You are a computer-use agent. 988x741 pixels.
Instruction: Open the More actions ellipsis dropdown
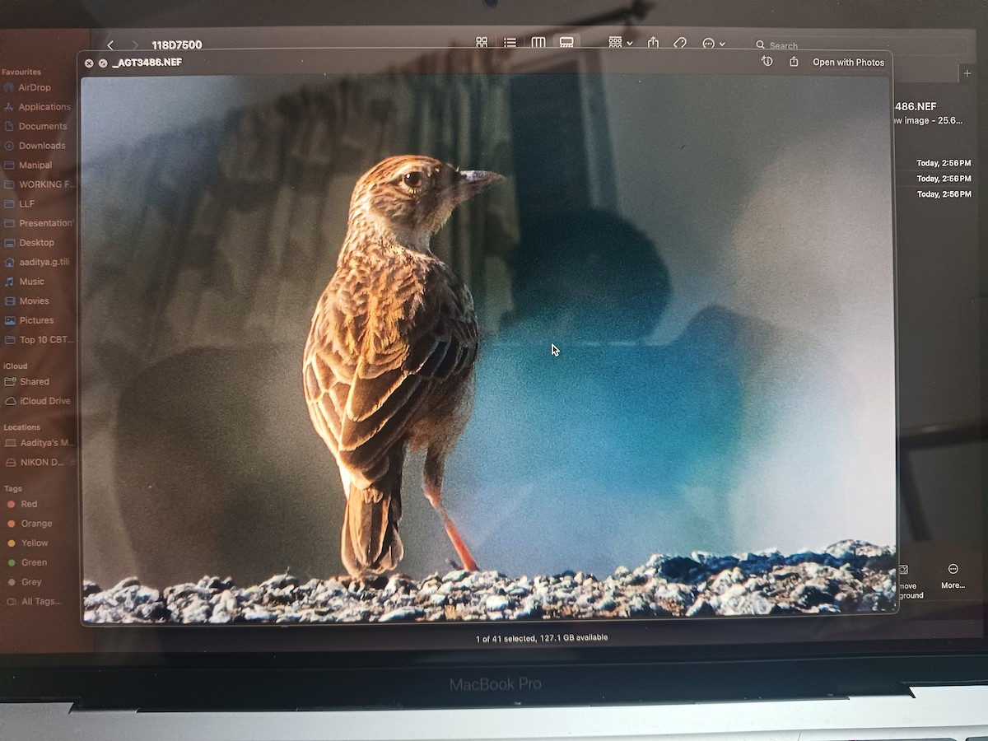point(710,42)
